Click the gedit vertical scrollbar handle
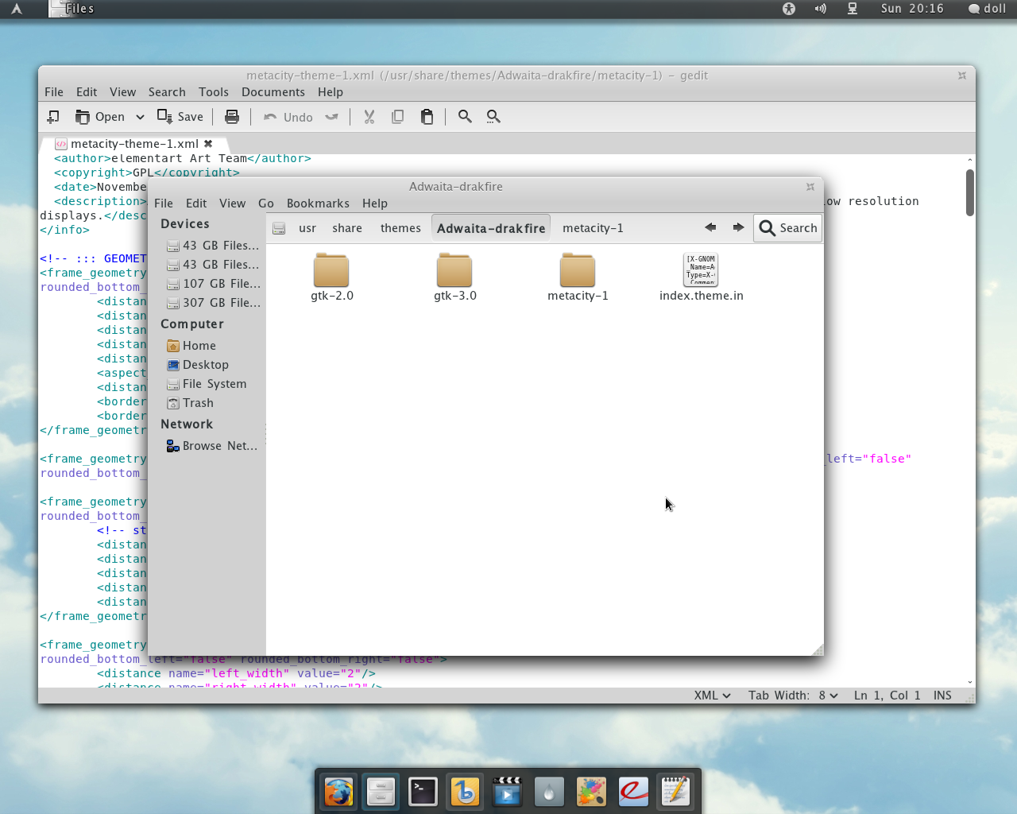This screenshot has width=1017, height=814. point(969,192)
